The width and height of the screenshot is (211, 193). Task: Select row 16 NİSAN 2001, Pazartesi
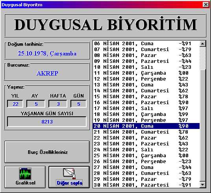[x=146, y=103]
